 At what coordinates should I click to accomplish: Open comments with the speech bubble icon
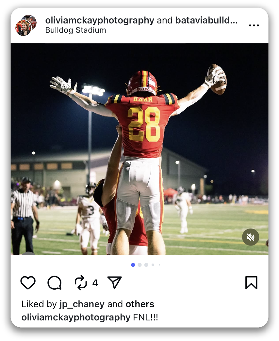pyautogui.click(x=55, y=282)
